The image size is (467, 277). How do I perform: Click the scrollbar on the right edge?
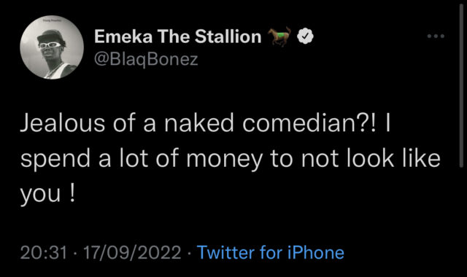click(461, 85)
